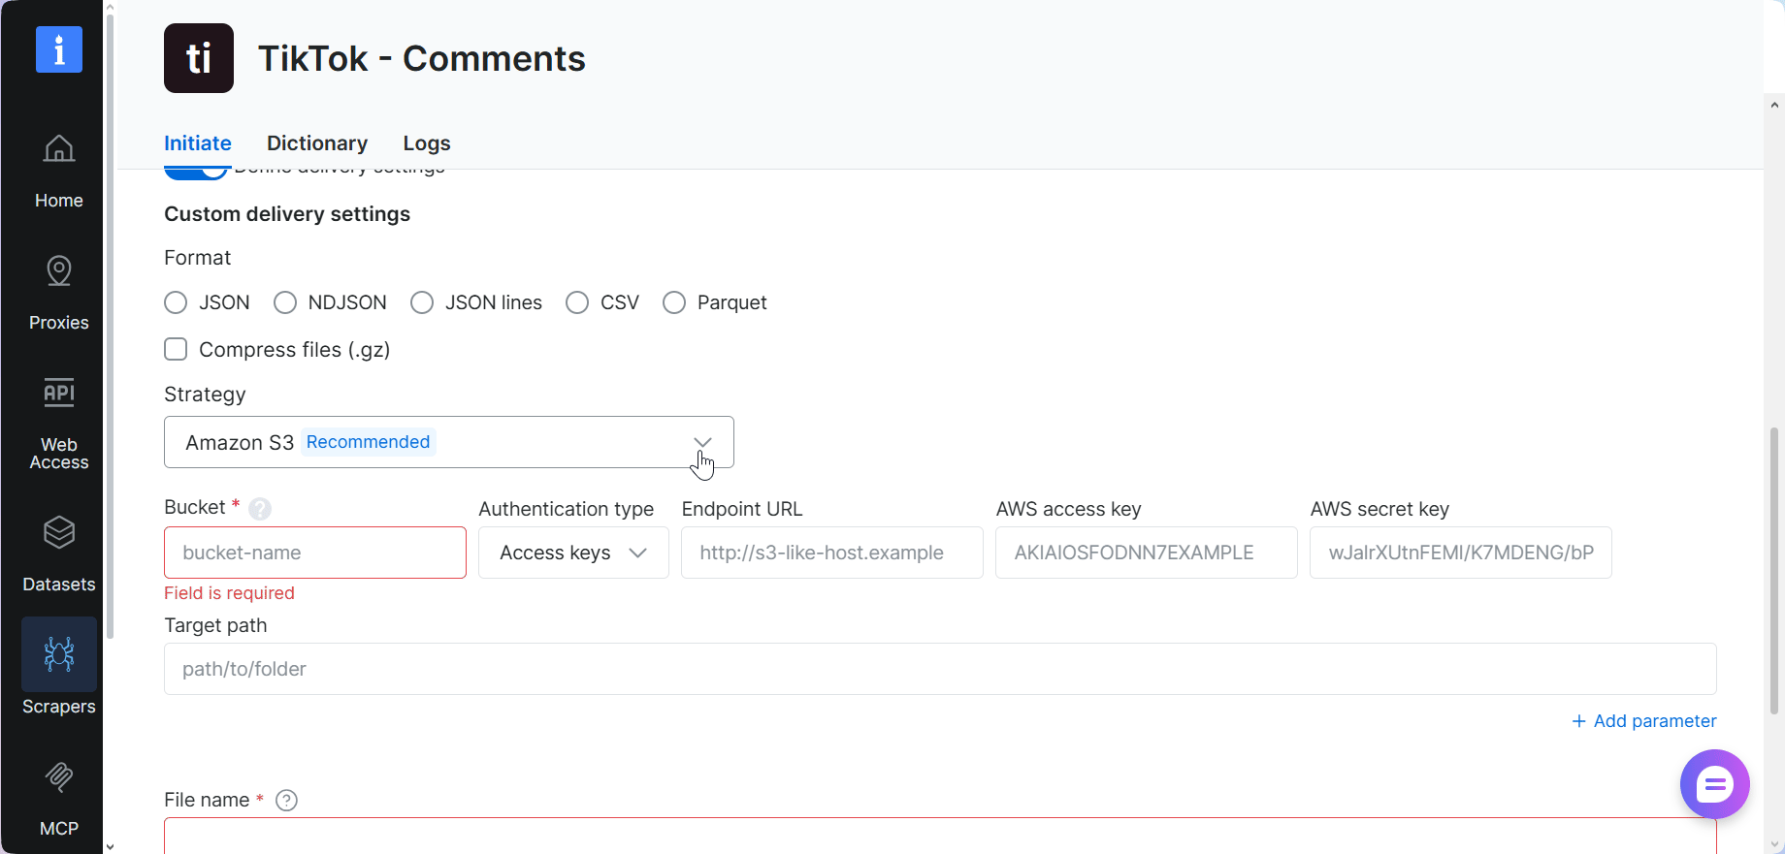Open the Access keys authentication dropdown

click(573, 553)
